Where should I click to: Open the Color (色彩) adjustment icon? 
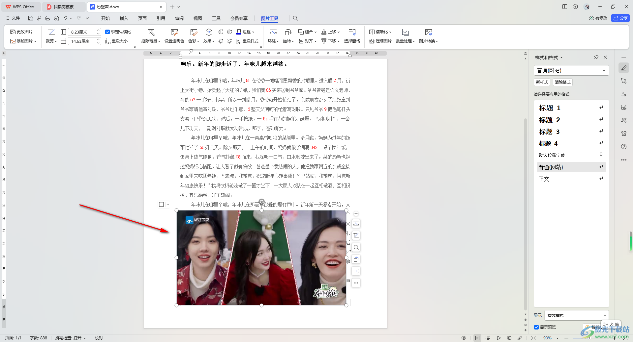(194, 32)
